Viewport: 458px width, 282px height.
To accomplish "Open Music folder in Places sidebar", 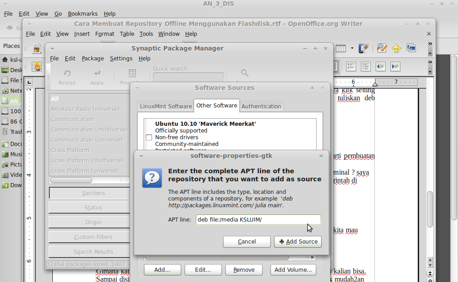I will [12, 154].
